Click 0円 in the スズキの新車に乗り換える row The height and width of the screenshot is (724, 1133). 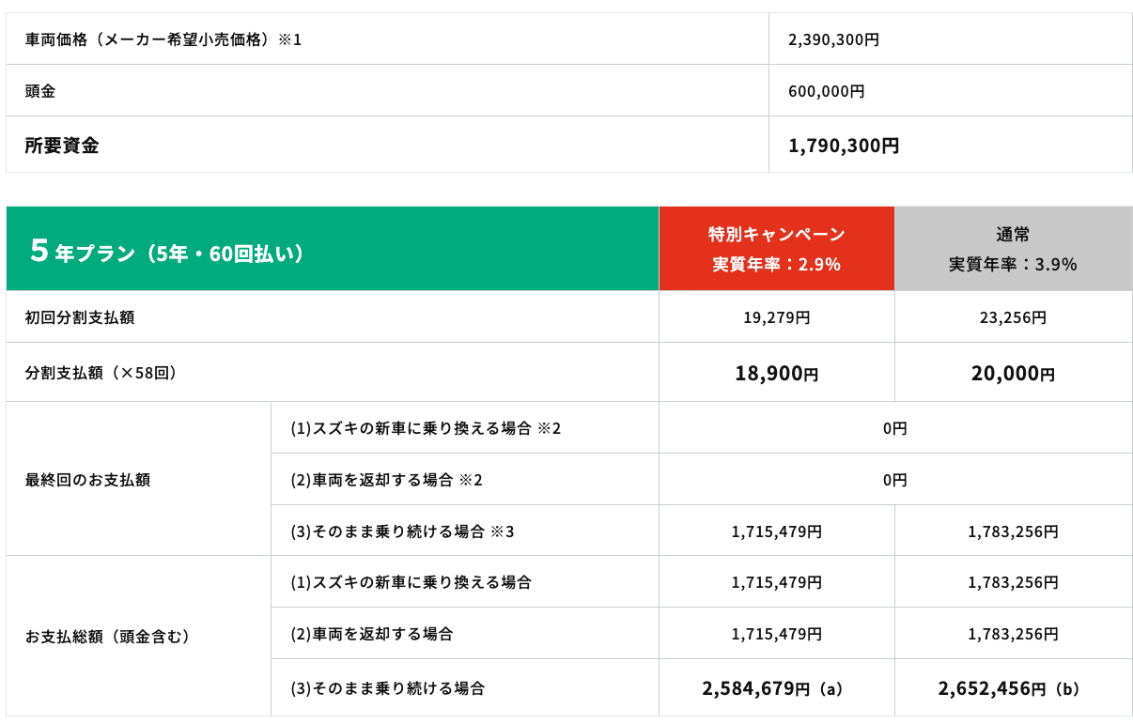click(894, 428)
